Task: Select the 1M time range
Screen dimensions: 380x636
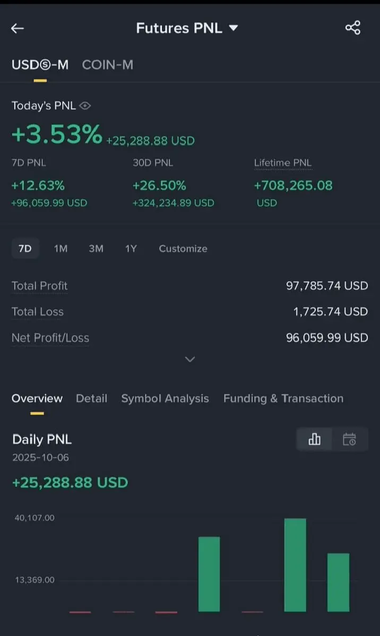Action: pyautogui.click(x=61, y=249)
